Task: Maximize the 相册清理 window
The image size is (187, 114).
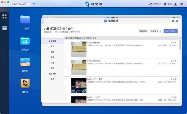Action: tap(173, 21)
